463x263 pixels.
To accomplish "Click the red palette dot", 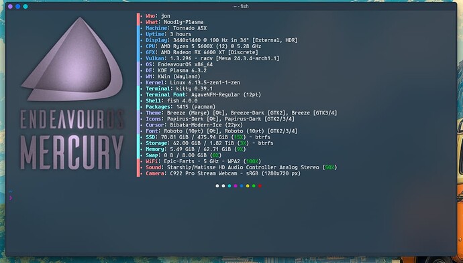I will (260, 186).
